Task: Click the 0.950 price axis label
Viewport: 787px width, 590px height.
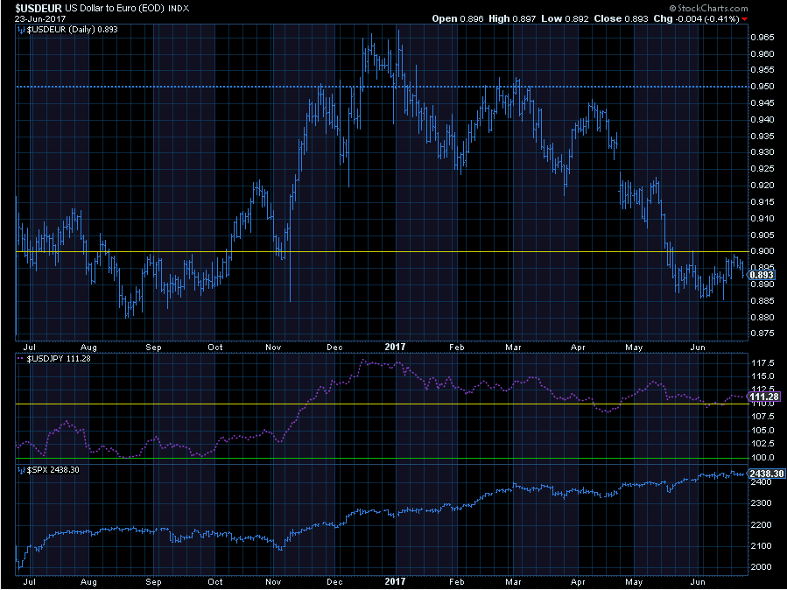Action: tap(762, 87)
